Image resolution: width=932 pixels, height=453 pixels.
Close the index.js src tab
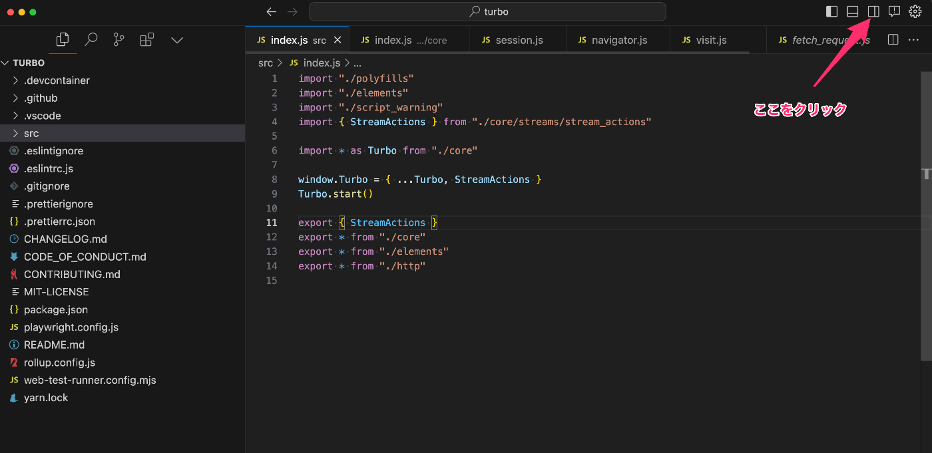pyautogui.click(x=338, y=40)
